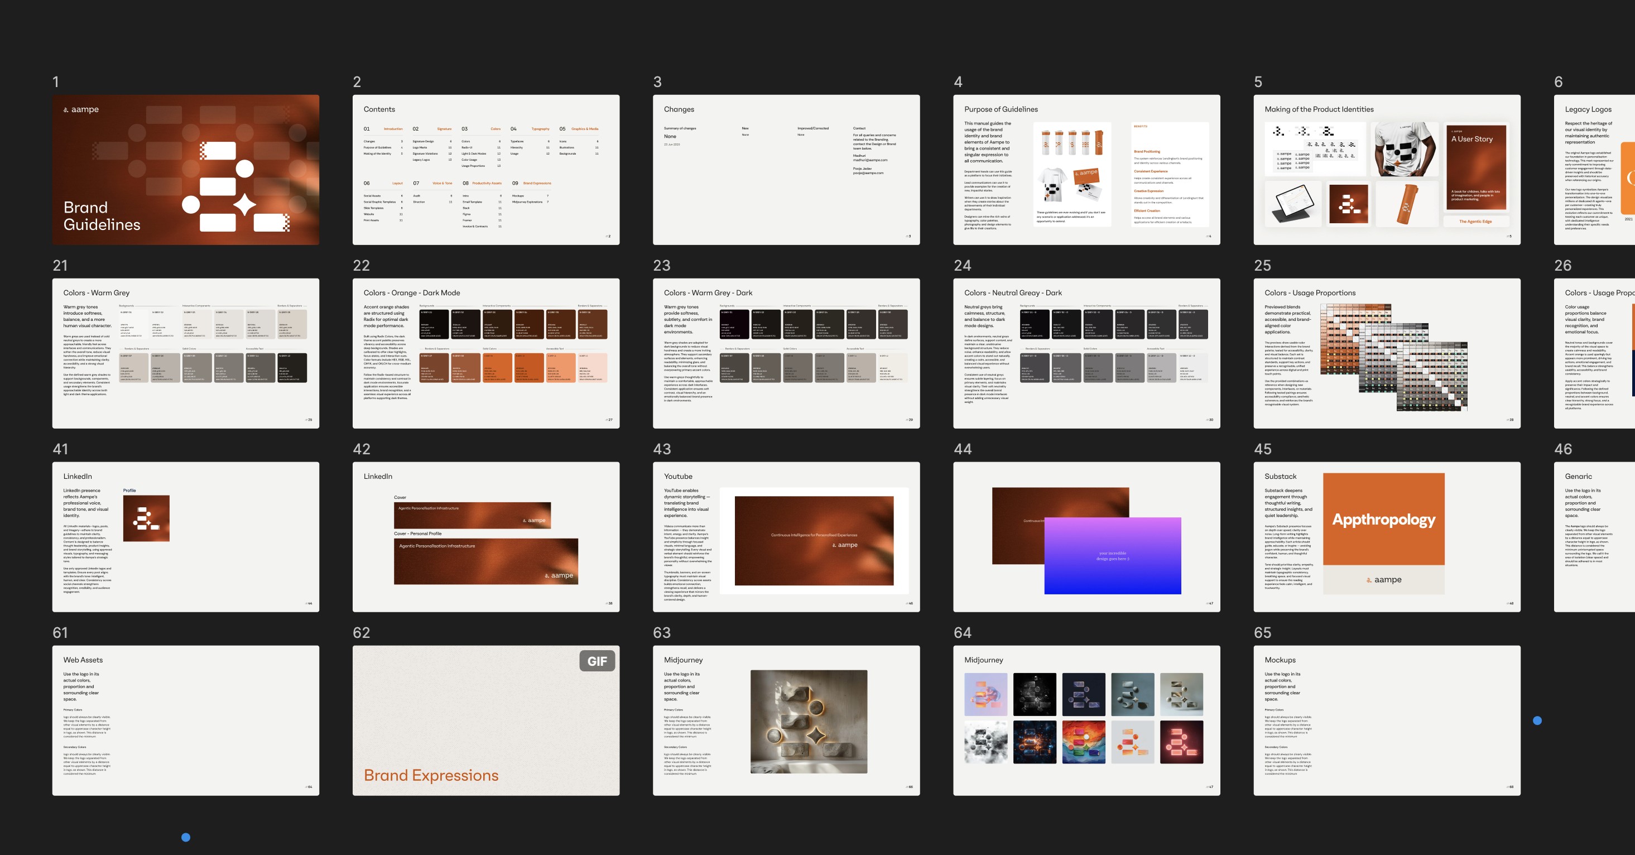Open the Contents slide thumbnail
Image resolution: width=1635 pixels, height=855 pixels.
(485, 170)
